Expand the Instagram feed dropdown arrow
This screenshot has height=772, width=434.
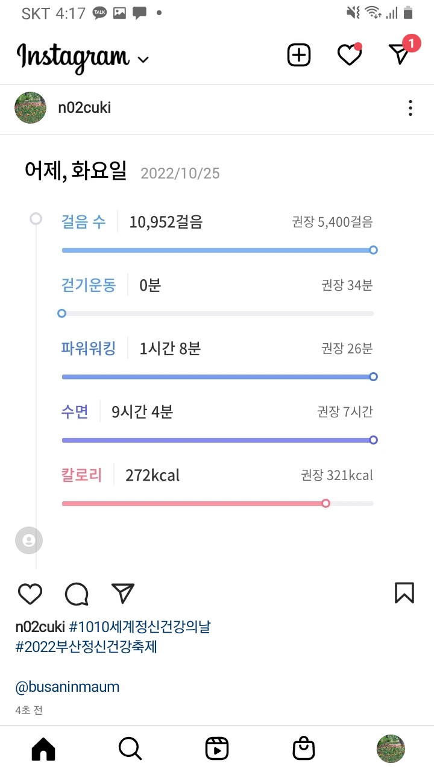[x=143, y=59]
